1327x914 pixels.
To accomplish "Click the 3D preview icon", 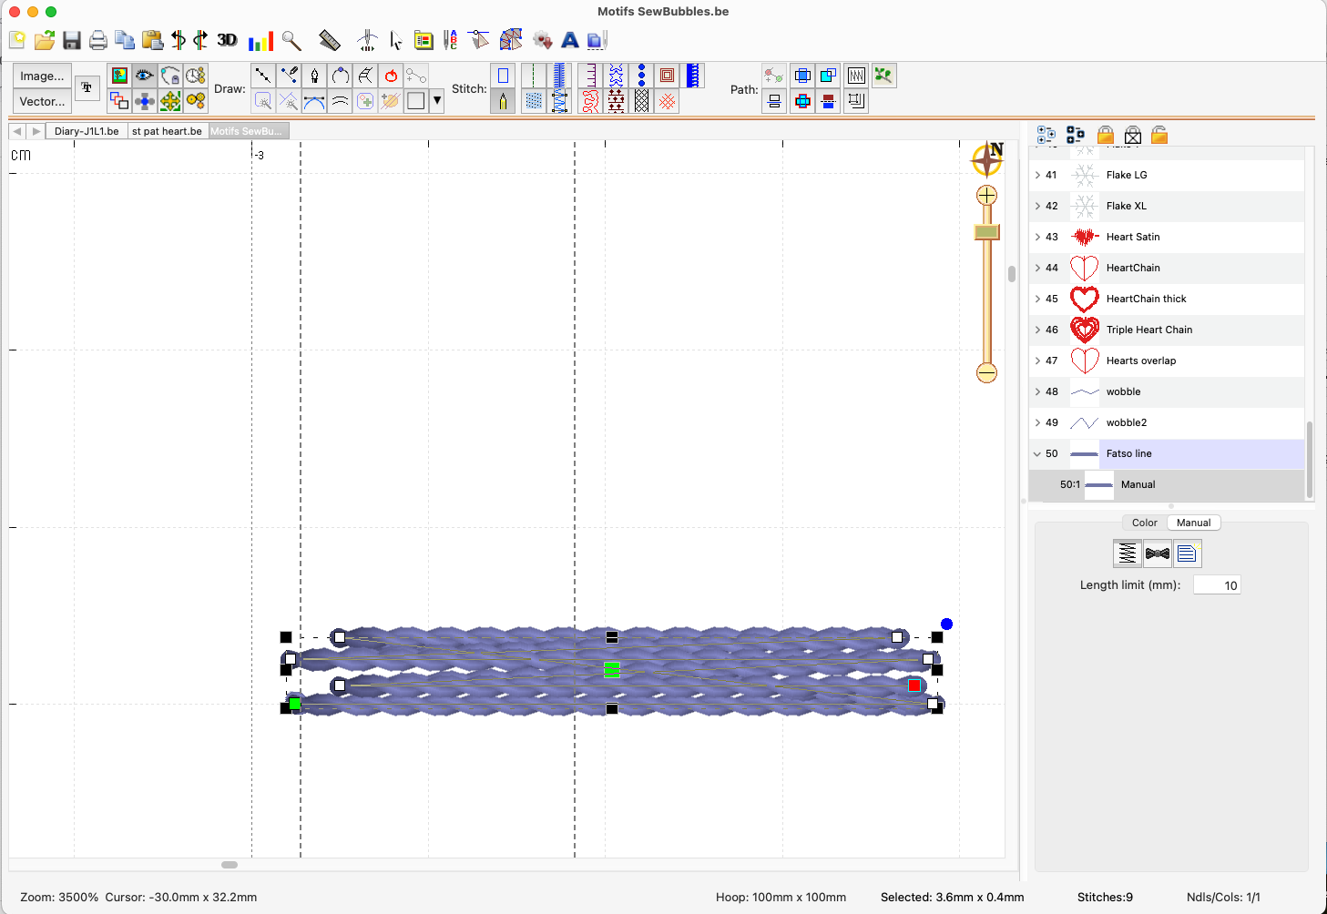I will [227, 40].
